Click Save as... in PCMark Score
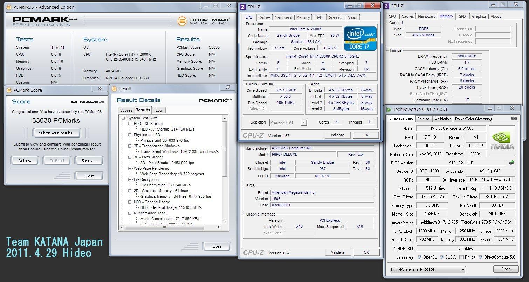Image resolution: width=529 pixels, height=282 pixels. [x=89, y=161]
